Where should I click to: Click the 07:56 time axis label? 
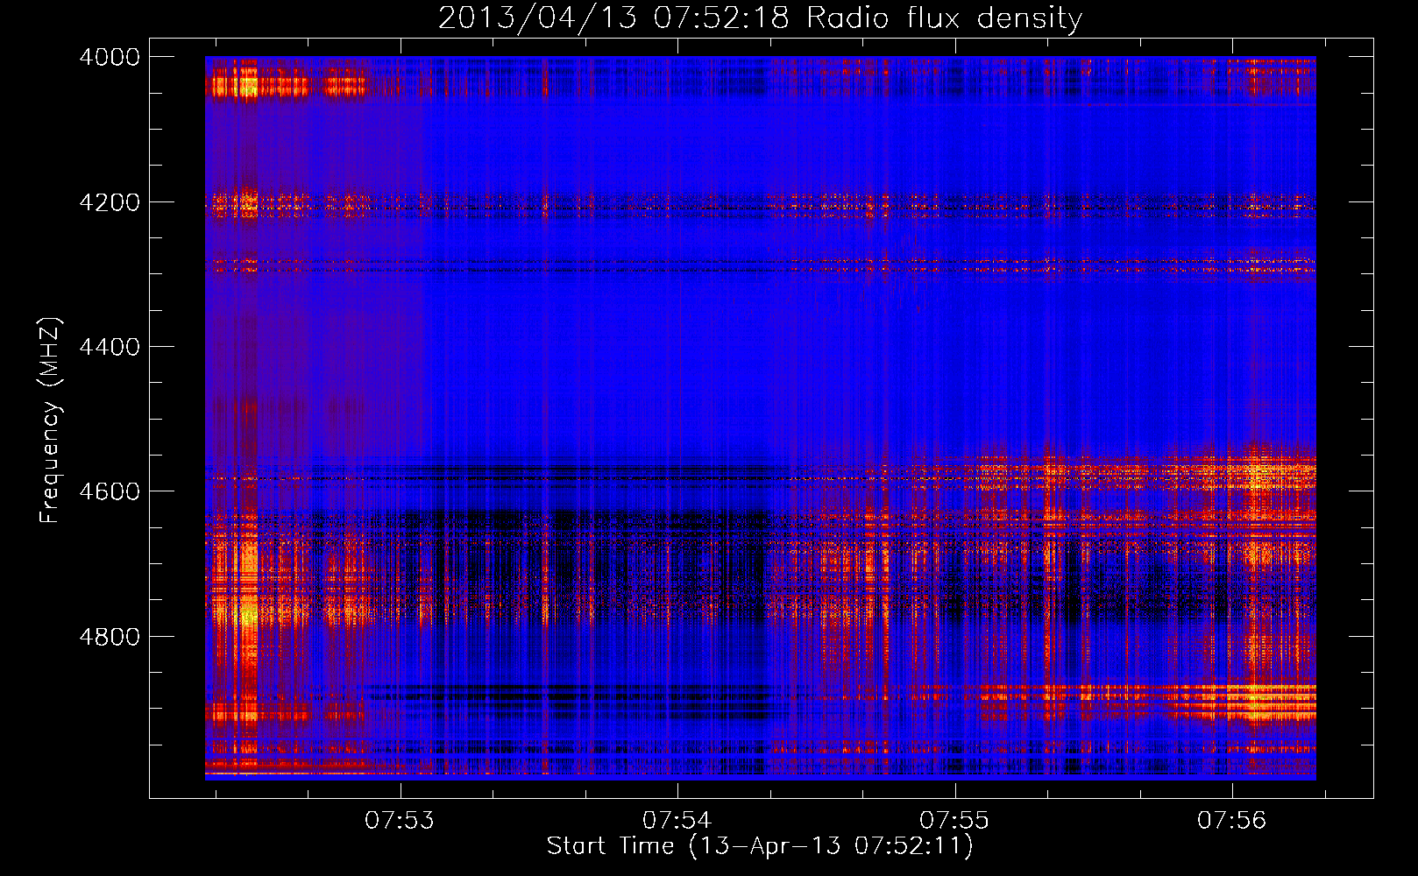[x=1232, y=820]
